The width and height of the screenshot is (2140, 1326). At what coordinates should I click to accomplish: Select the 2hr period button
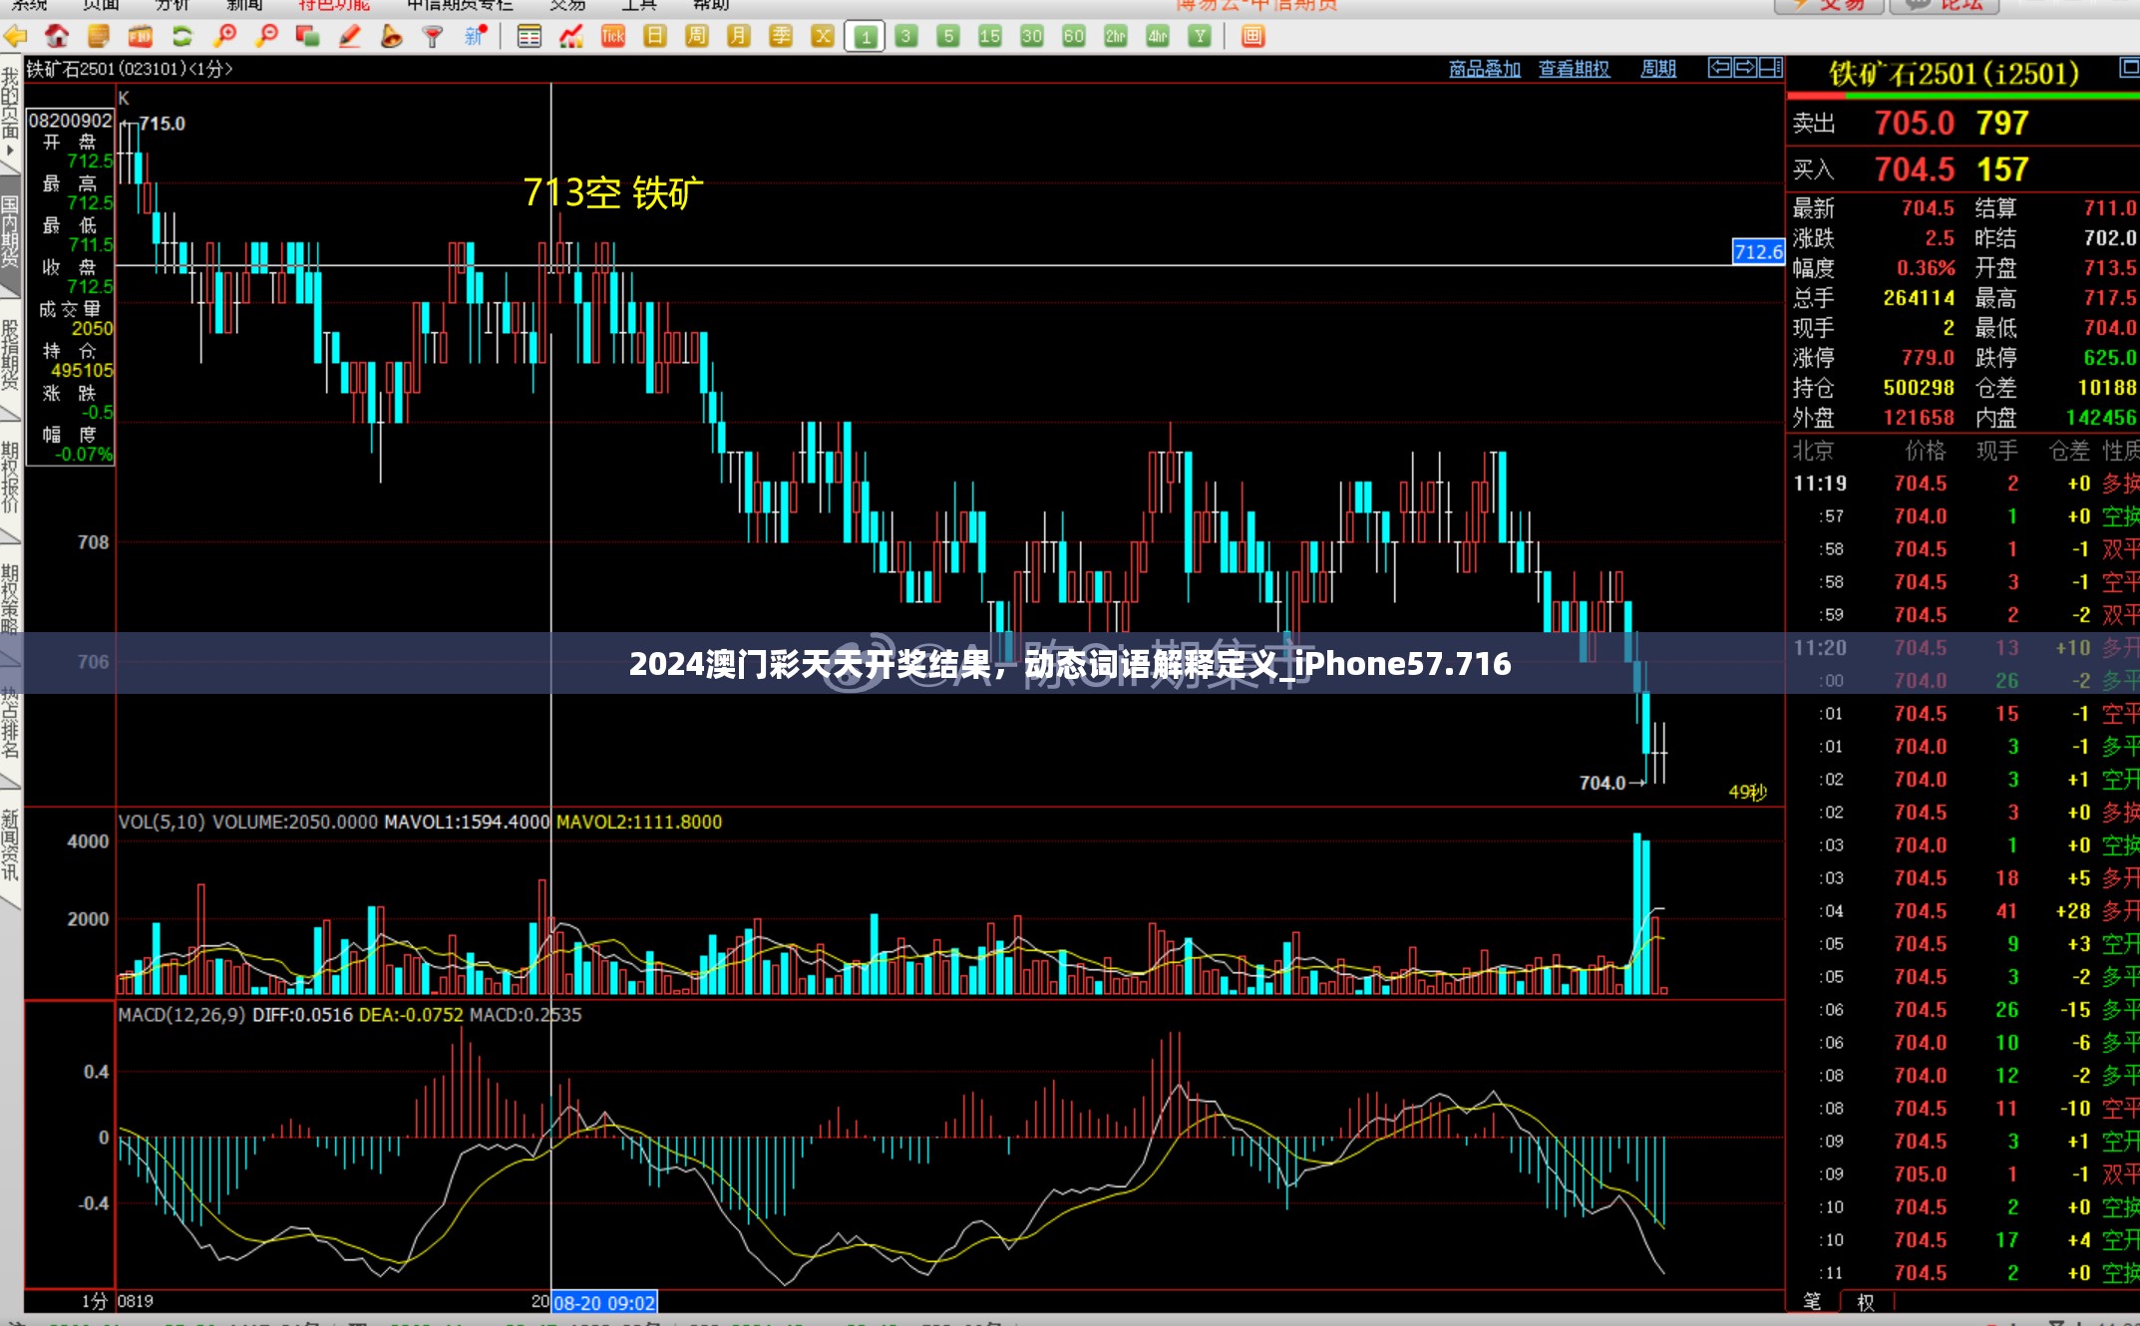click(1116, 38)
